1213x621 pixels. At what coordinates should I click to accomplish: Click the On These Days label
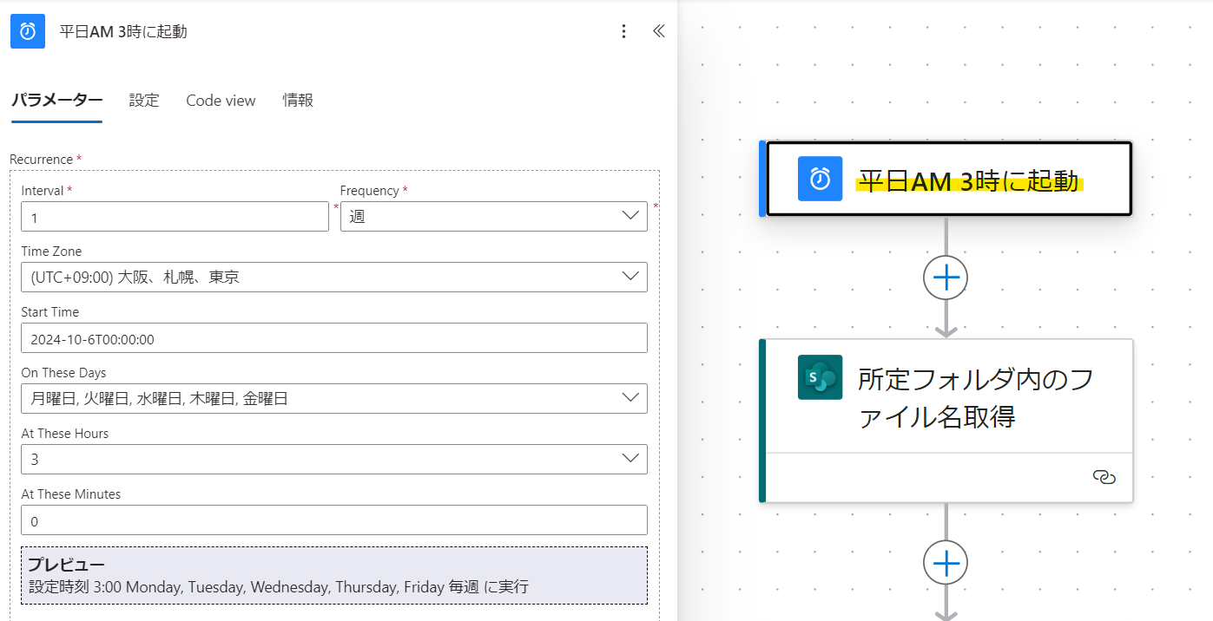tap(63, 373)
